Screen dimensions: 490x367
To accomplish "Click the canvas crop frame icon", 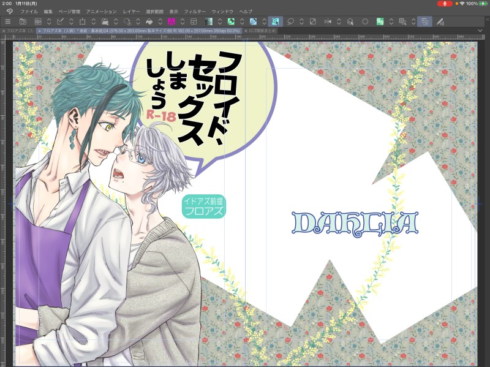I will point(82,21).
